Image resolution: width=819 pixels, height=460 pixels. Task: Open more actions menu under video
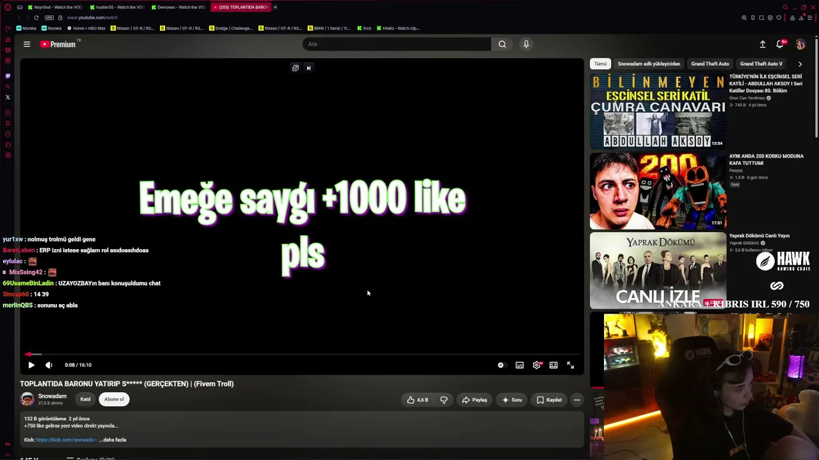(x=577, y=400)
